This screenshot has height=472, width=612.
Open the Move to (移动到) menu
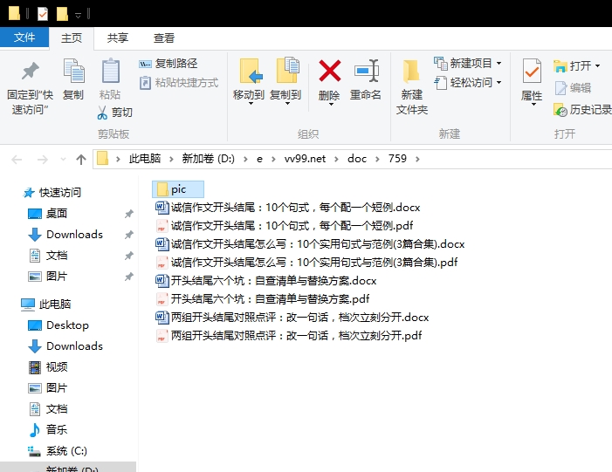[x=249, y=81]
